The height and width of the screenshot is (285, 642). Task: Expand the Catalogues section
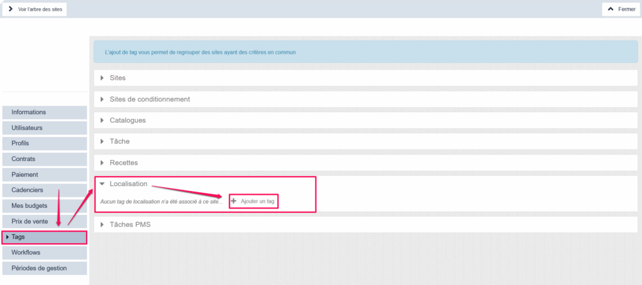(127, 120)
